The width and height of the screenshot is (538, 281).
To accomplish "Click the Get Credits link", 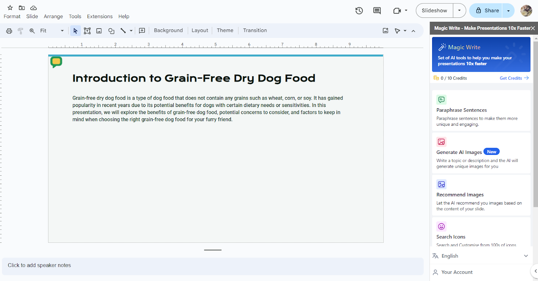I will point(514,78).
